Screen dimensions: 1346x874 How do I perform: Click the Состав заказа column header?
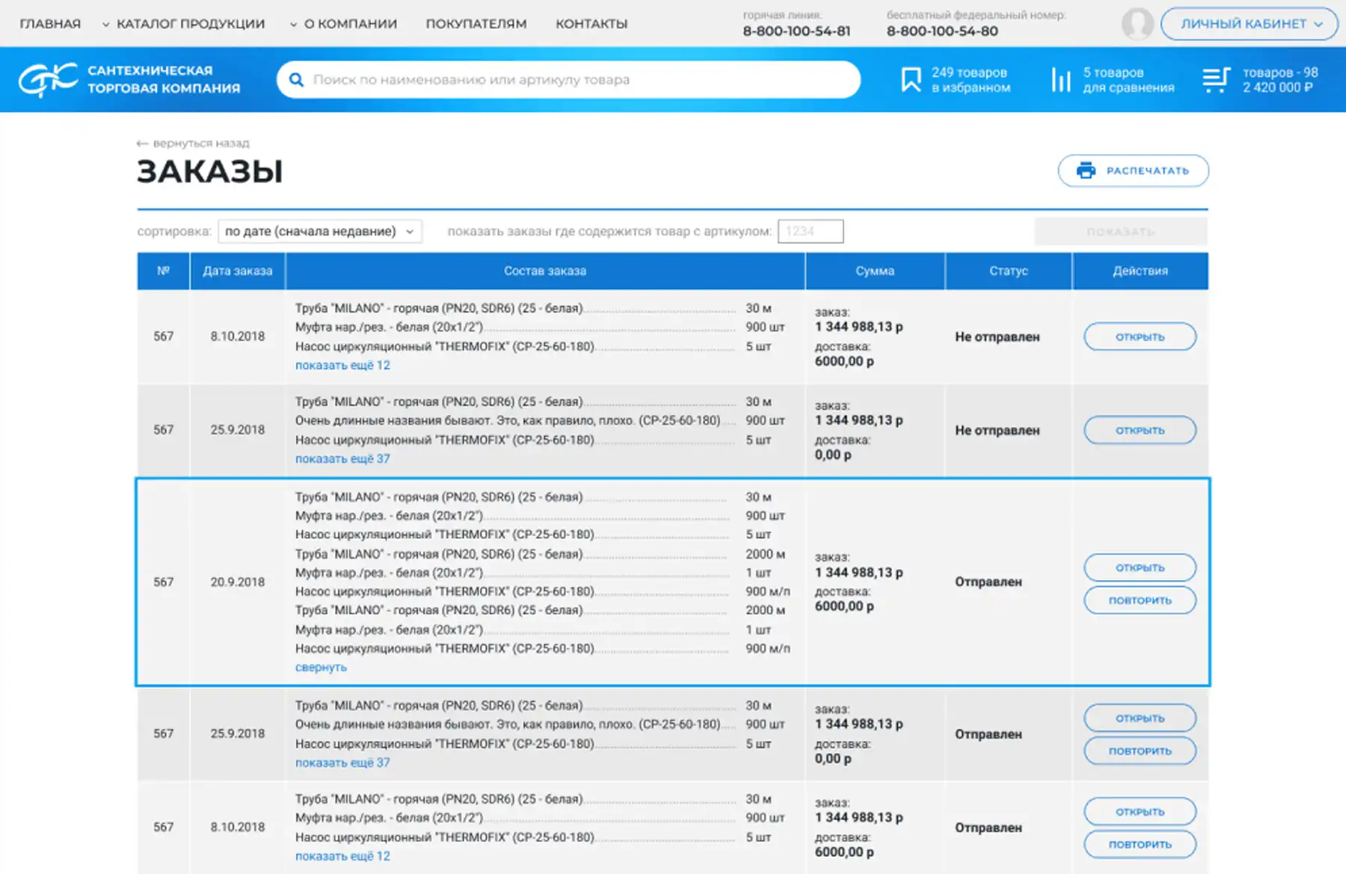point(545,271)
